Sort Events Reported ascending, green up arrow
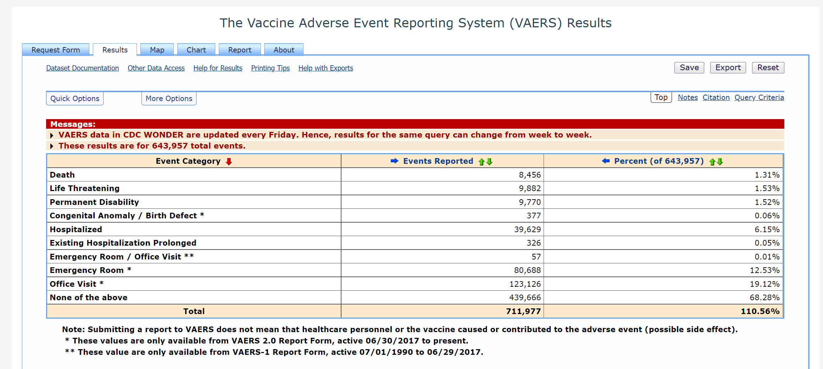The width and height of the screenshot is (823, 369). (x=482, y=162)
